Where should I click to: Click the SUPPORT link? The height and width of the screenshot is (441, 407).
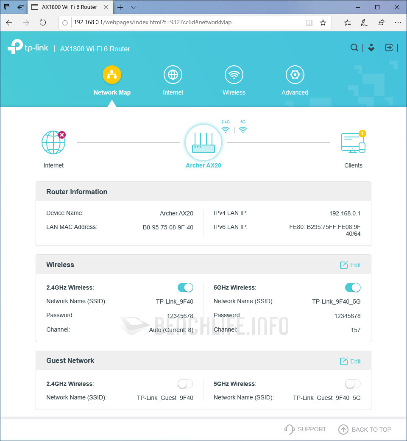[x=305, y=429]
